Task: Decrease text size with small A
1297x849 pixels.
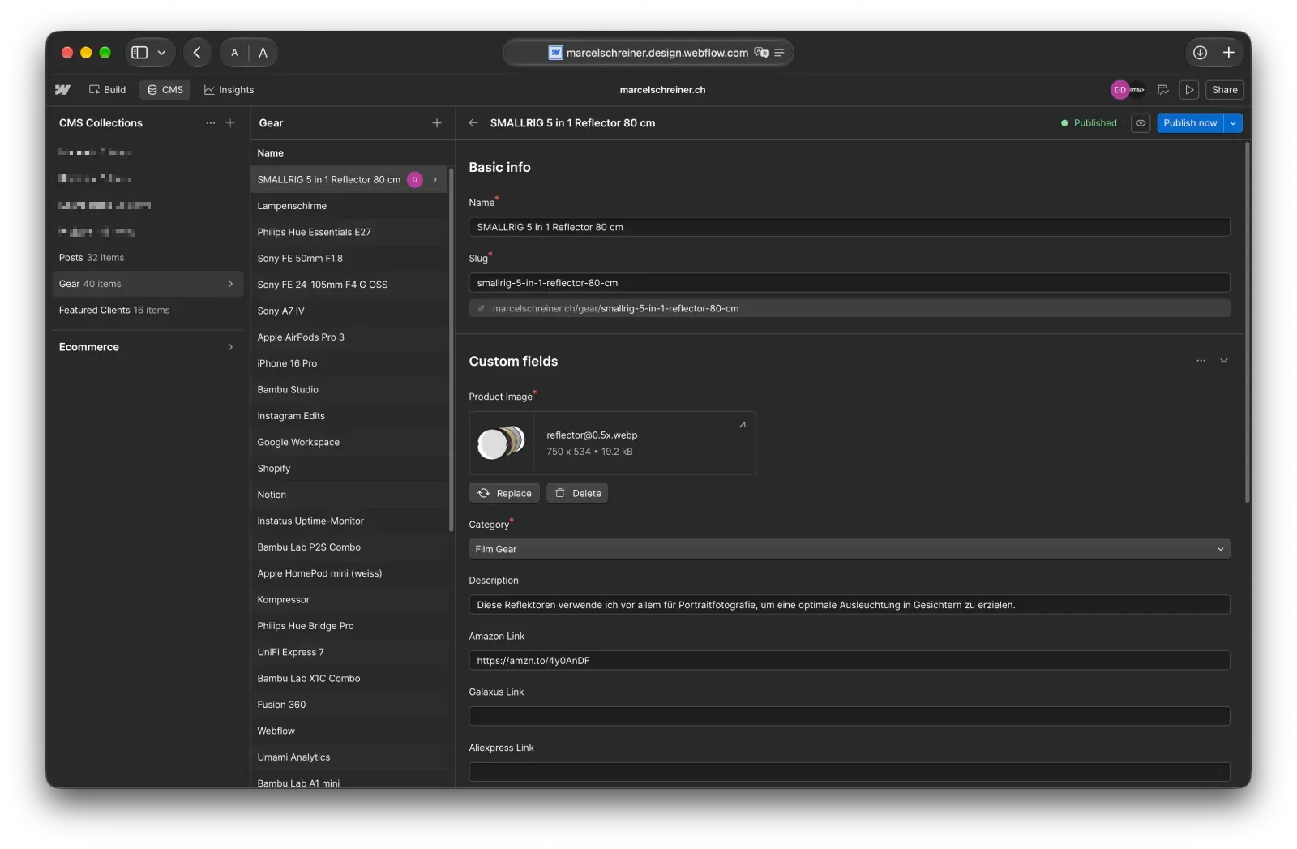Action: coord(234,53)
